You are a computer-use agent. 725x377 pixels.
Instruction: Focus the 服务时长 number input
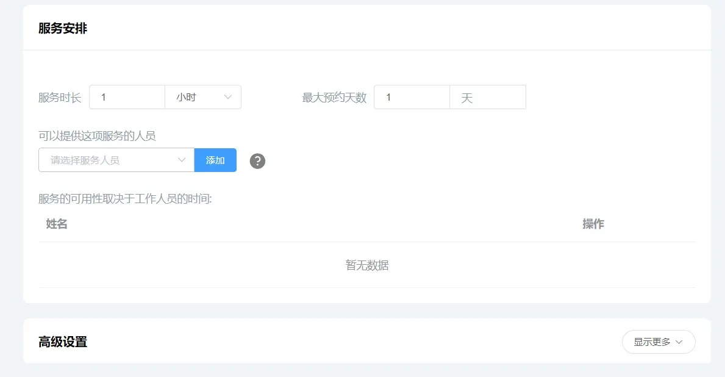click(x=127, y=97)
